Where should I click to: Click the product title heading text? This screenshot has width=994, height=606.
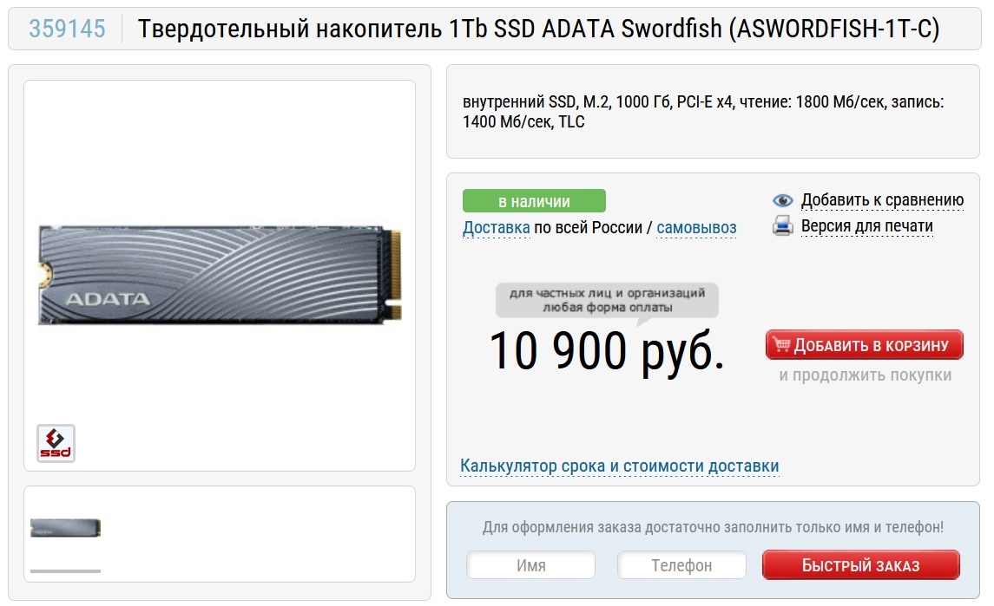tap(538, 29)
